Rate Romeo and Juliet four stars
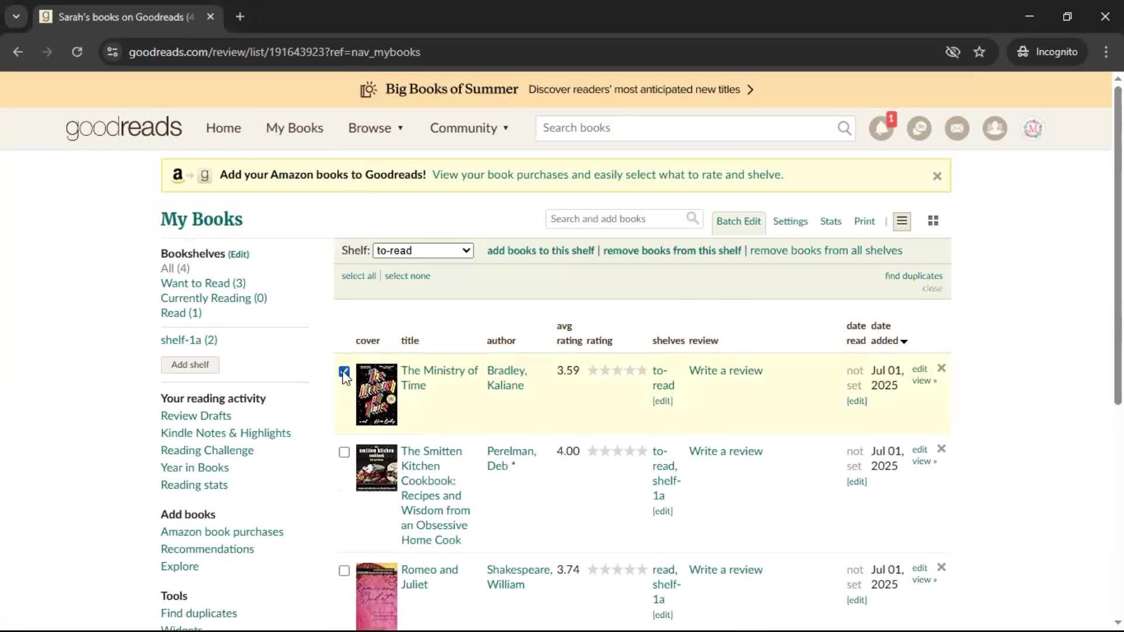 630,569
